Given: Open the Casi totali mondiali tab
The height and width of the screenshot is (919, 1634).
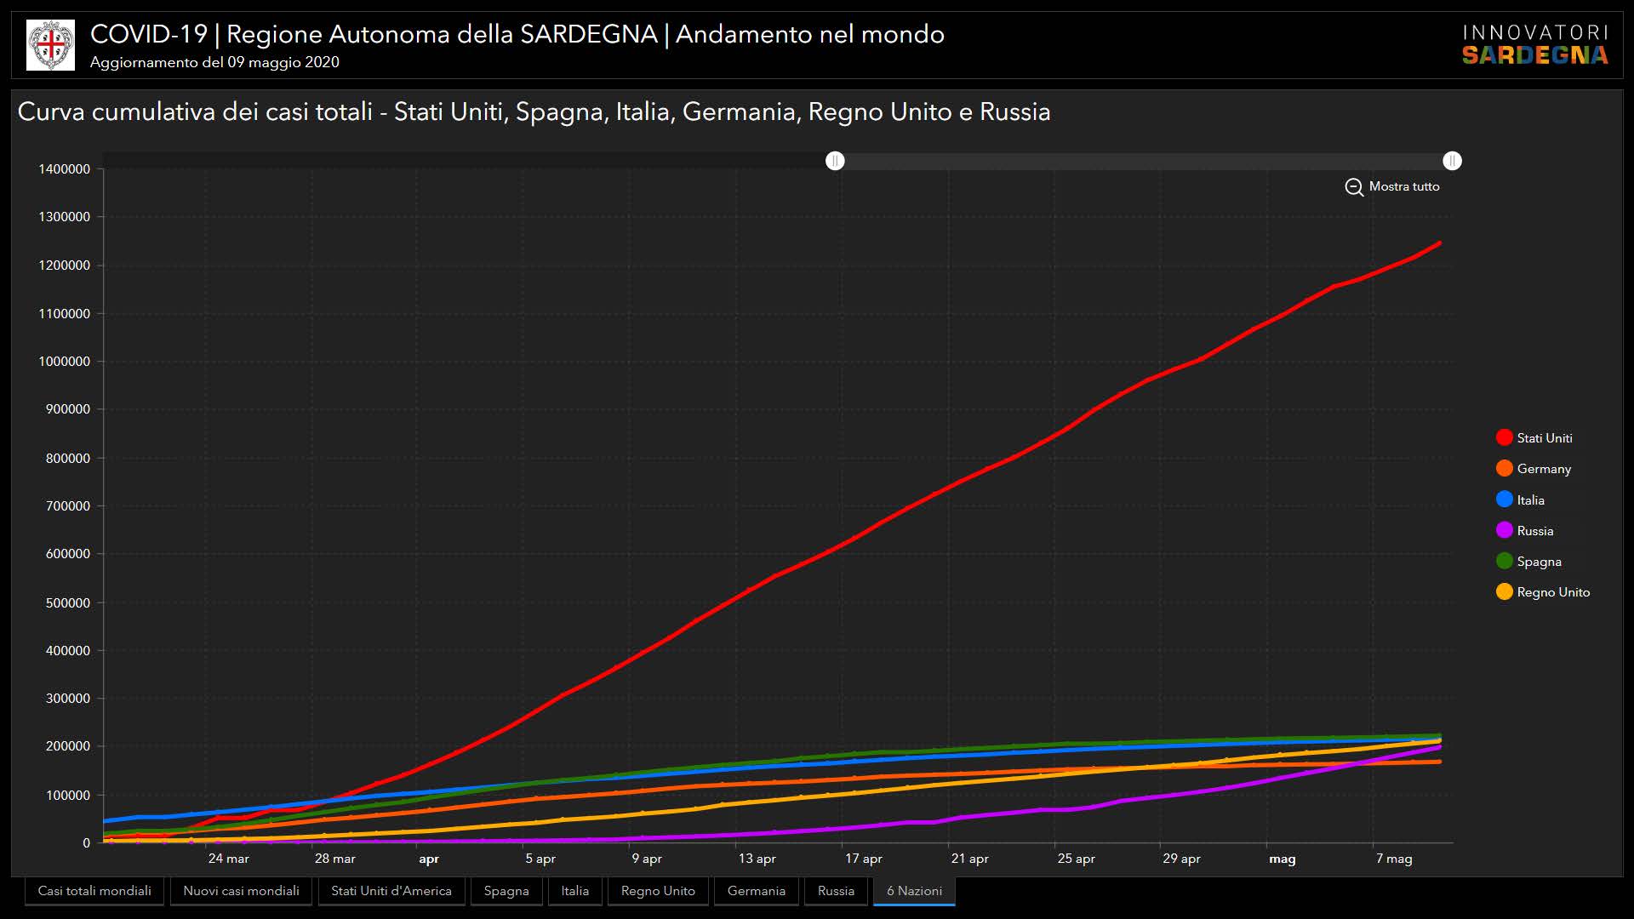Looking at the screenshot, I should 94,891.
